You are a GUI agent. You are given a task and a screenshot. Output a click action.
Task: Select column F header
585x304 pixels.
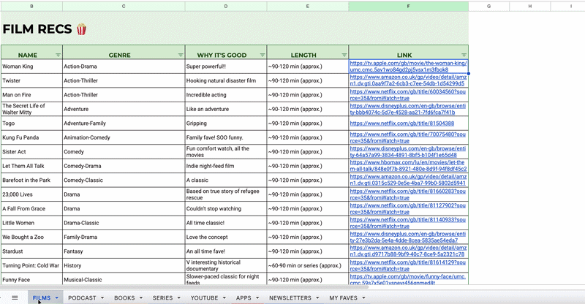tap(409, 7)
